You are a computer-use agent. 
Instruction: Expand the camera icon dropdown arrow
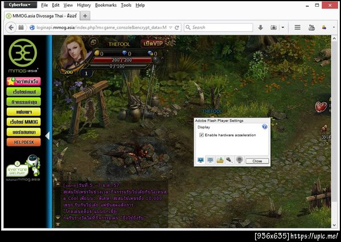click(x=282, y=27)
